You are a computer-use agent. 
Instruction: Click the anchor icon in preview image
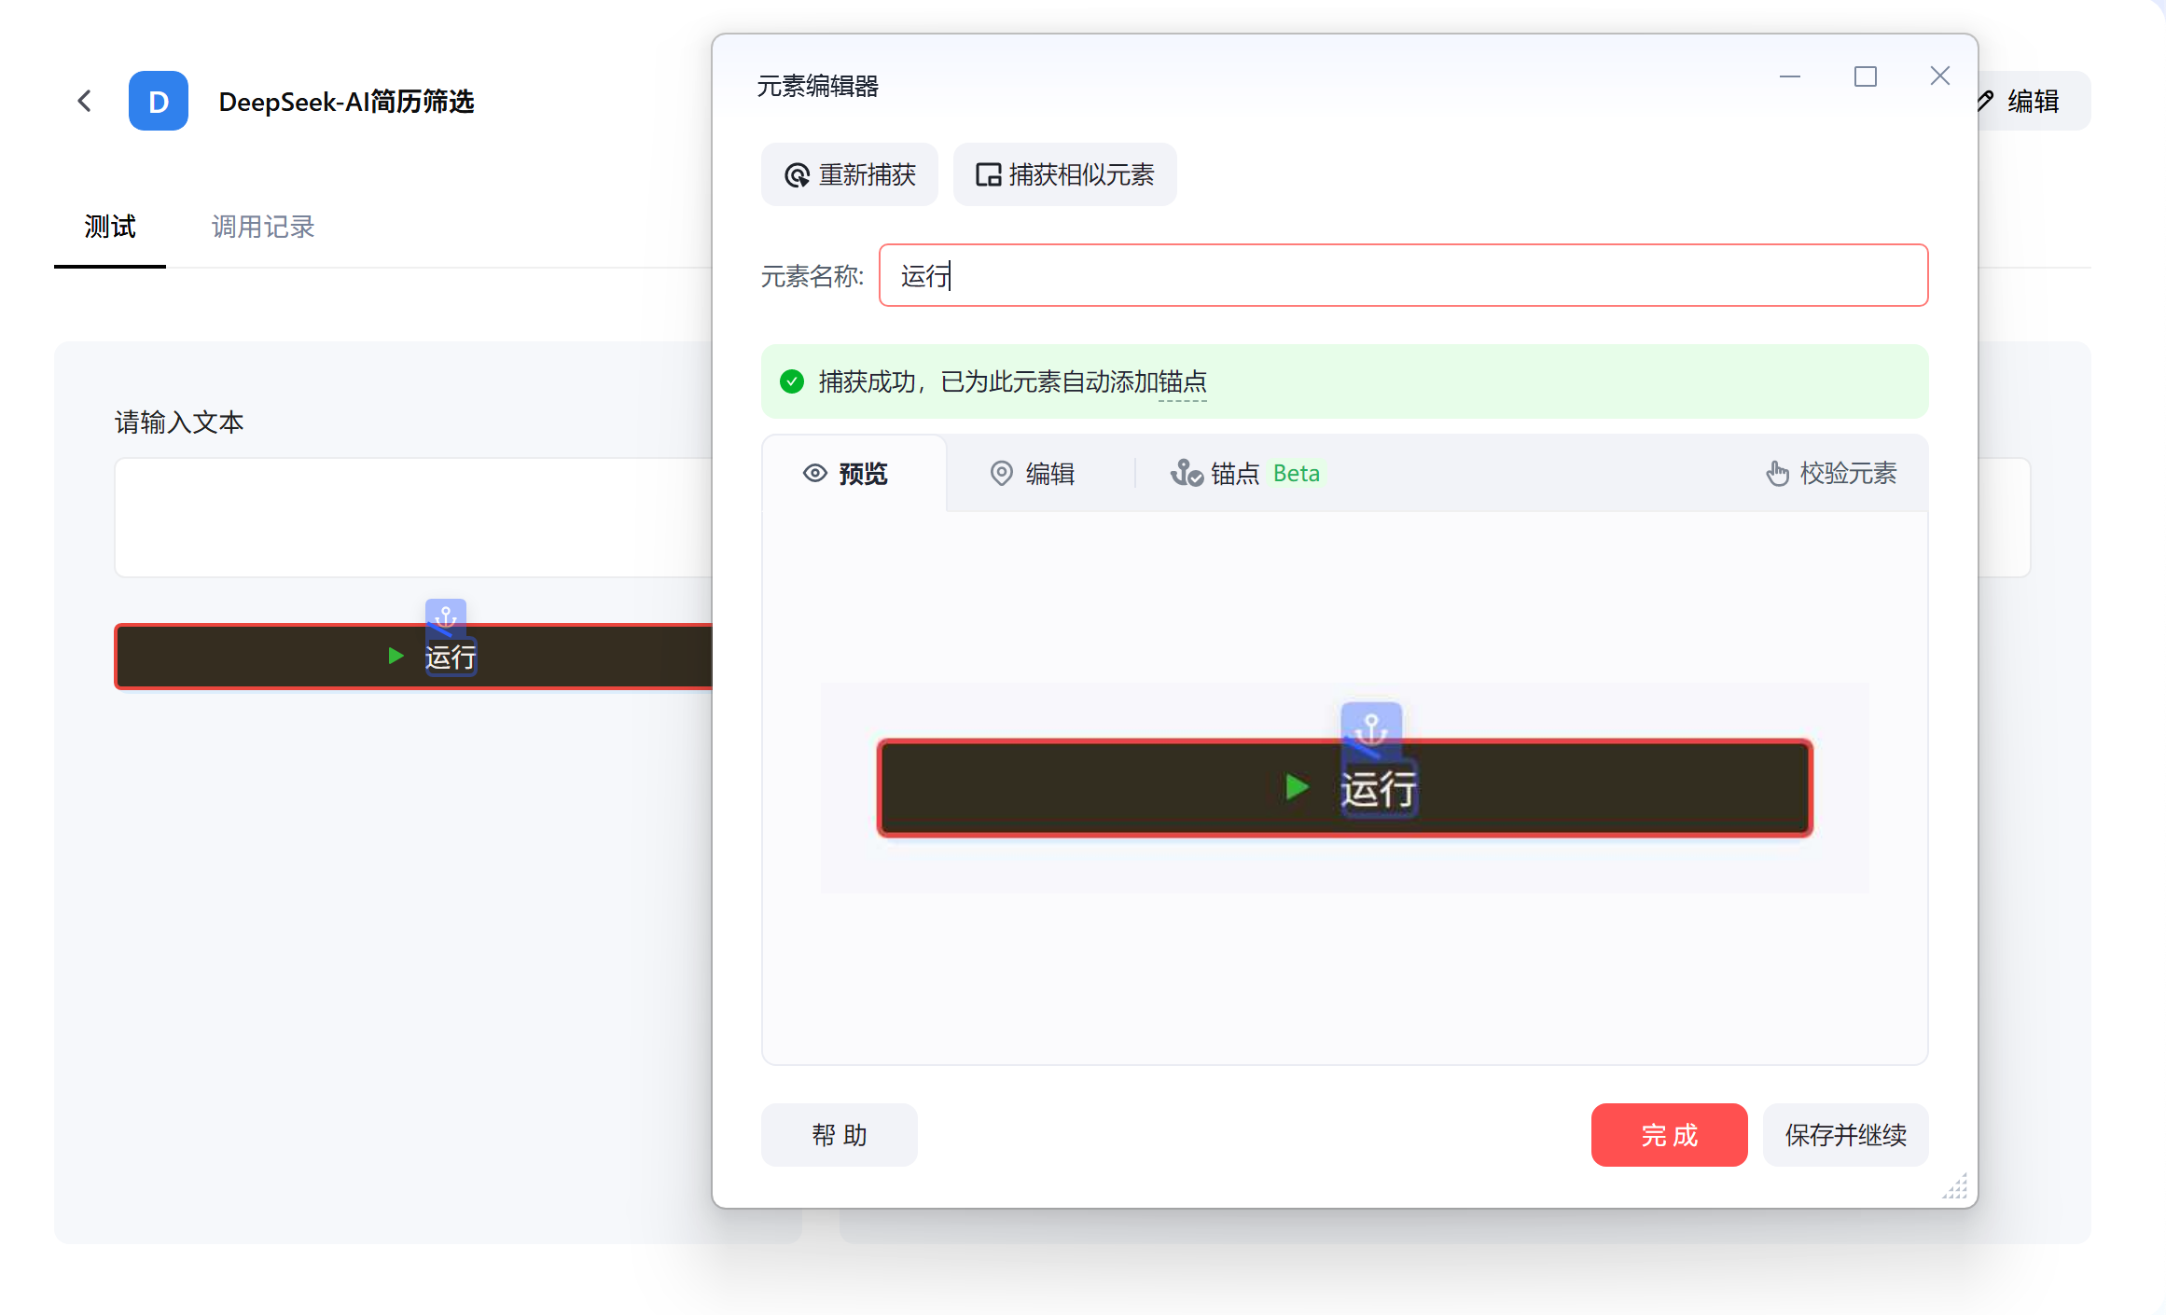click(1370, 727)
